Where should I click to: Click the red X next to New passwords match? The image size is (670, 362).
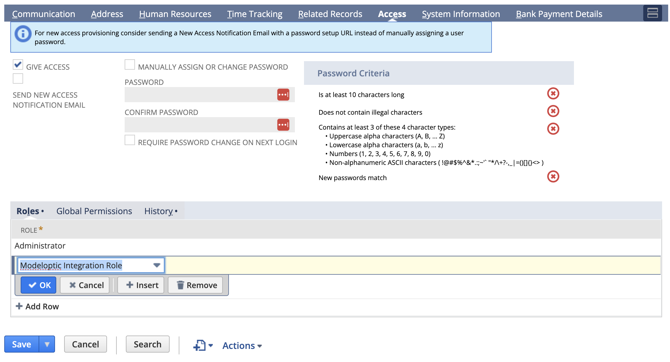pos(553,176)
